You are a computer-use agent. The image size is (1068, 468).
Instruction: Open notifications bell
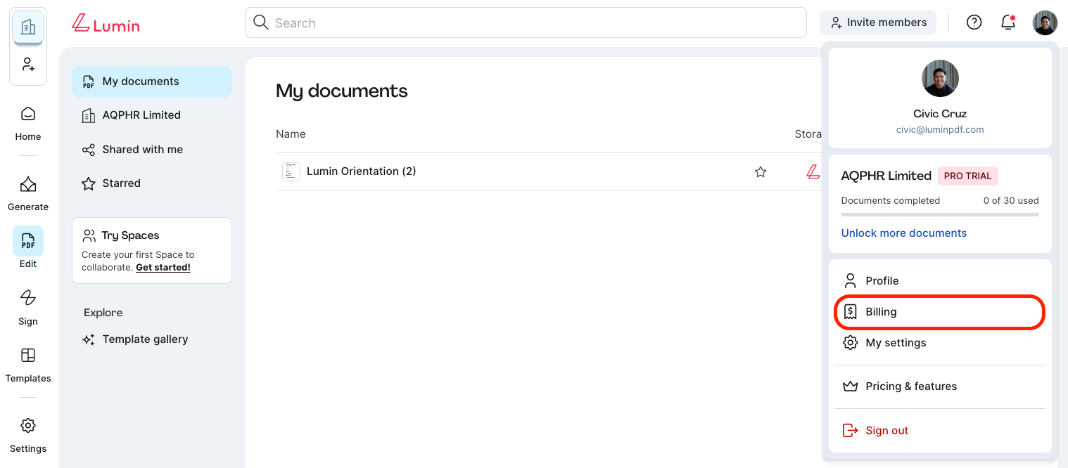point(1008,22)
